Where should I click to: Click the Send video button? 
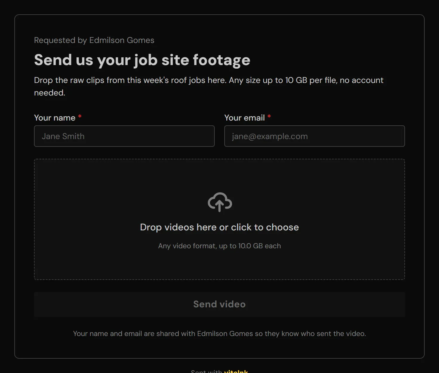219,304
